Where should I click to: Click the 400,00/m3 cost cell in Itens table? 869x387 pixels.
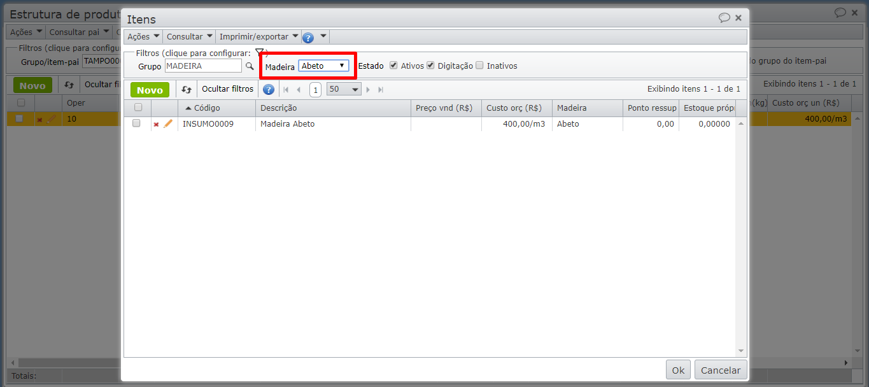[516, 124]
